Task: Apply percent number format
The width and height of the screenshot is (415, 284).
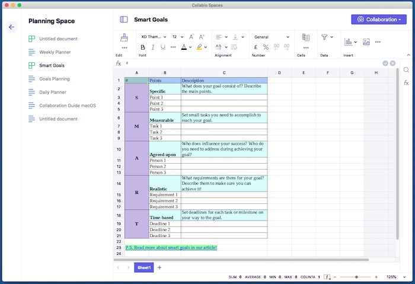Action: coord(266,47)
